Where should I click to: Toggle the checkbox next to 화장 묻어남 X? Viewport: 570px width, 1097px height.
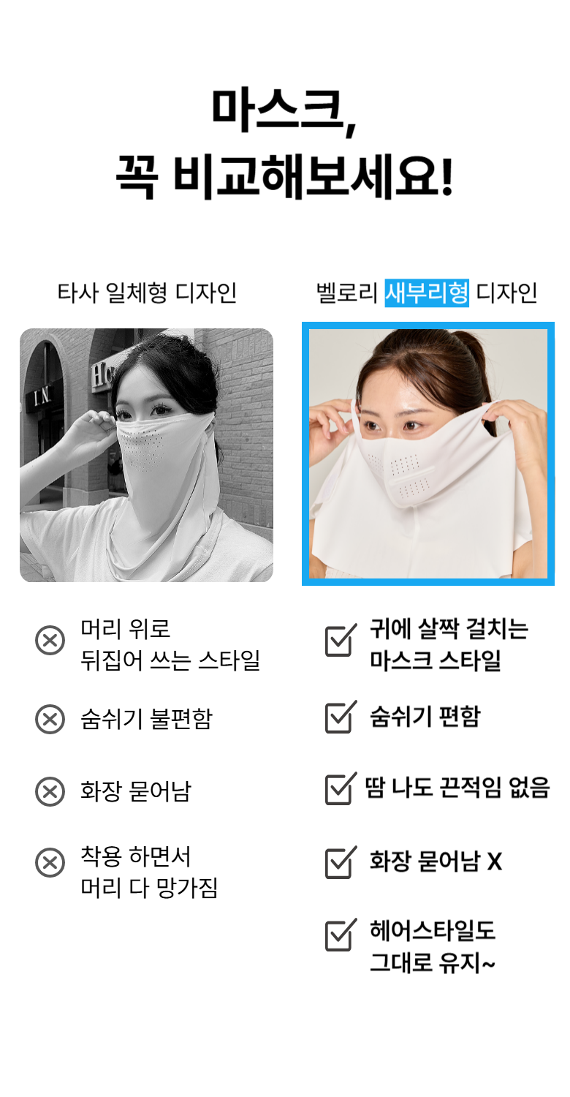(341, 862)
